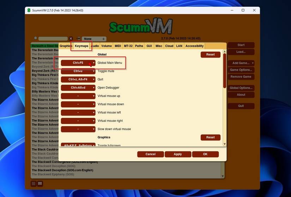Open Virtual mouse down keybinding dropdown
The image size is (291, 197).
78,104
